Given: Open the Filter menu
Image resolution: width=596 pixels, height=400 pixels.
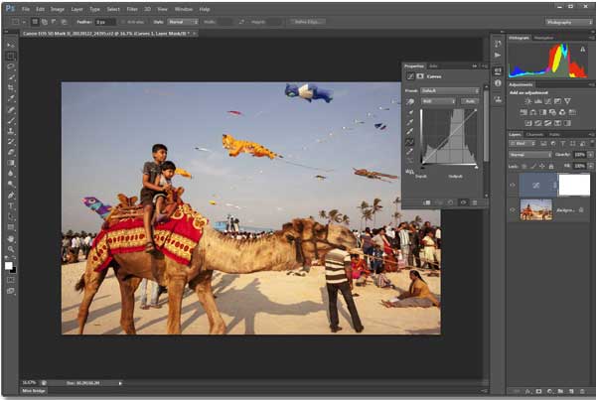Looking at the screenshot, I should coord(132,9).
